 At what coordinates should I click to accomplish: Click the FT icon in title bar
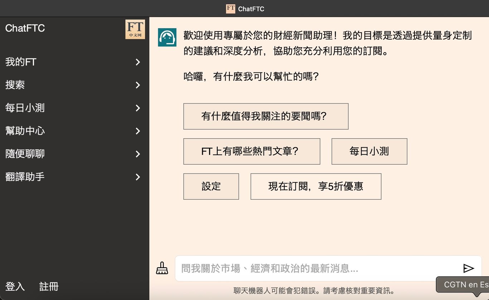[x=231, y=9]
